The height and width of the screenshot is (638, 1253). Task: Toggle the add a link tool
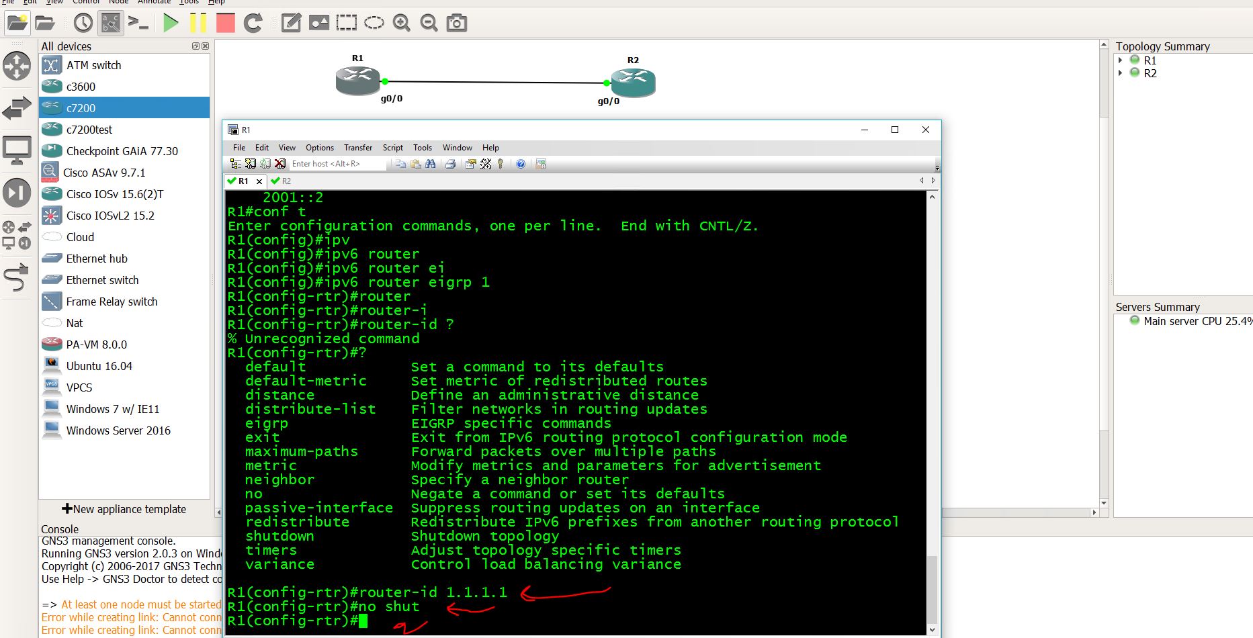click(17, 278)
